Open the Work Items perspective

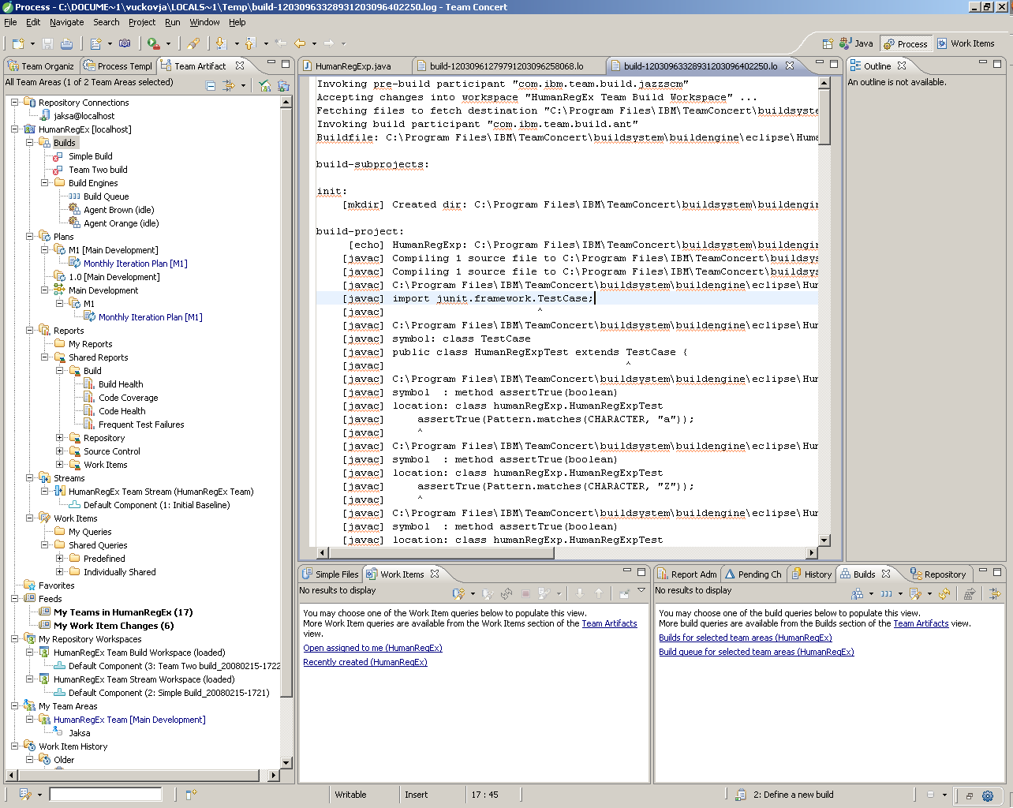966,43
